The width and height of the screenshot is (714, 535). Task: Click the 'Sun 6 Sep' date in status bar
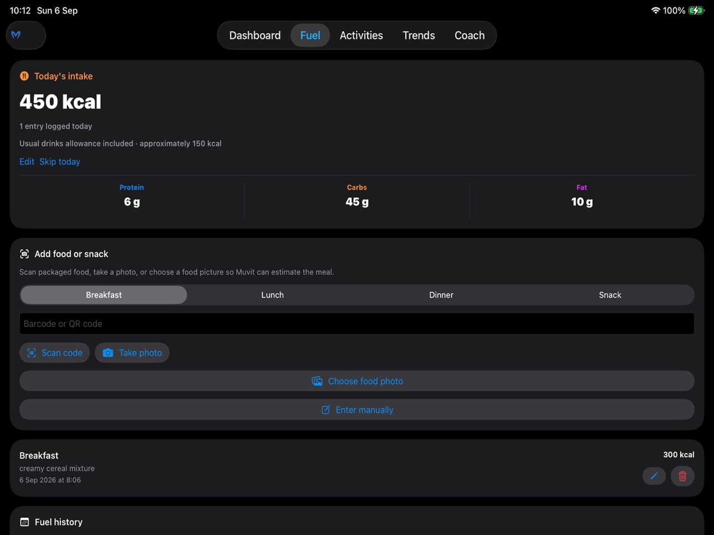click(x=57, y=11)
